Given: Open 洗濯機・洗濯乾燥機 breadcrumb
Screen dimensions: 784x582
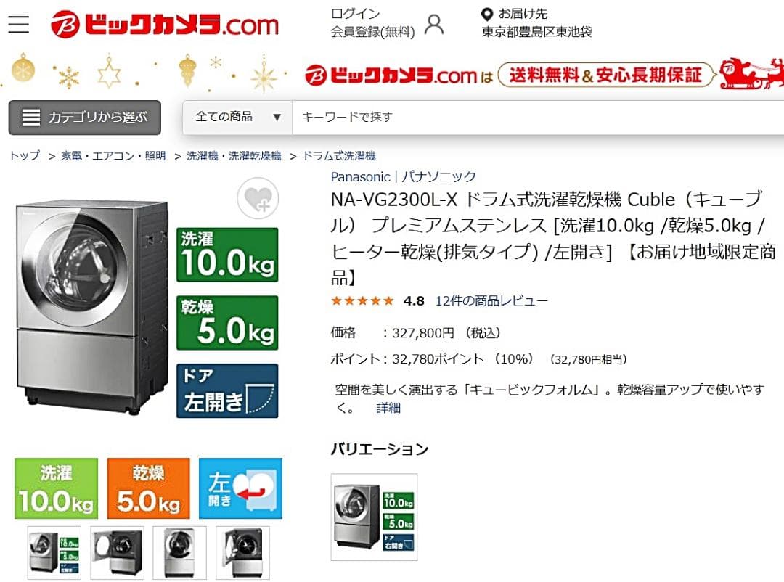Looking at the screenshot, I should [x=234, y=155].
